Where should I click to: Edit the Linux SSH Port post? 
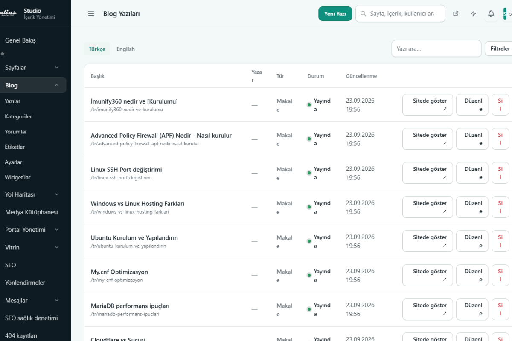point(472,173)
